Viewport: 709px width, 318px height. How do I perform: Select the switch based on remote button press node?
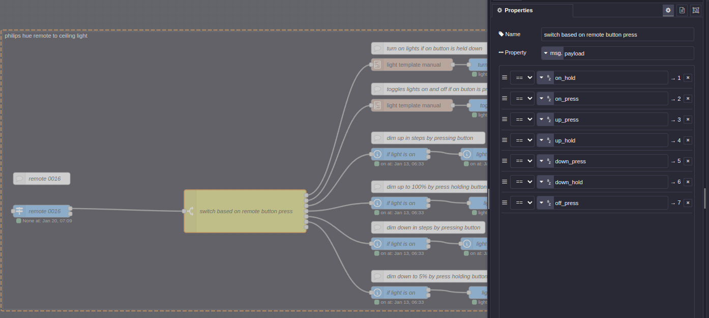[246, 211]
